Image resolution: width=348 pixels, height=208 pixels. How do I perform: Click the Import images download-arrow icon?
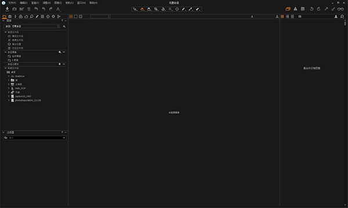pyautogui.click(x=7, y=9)
